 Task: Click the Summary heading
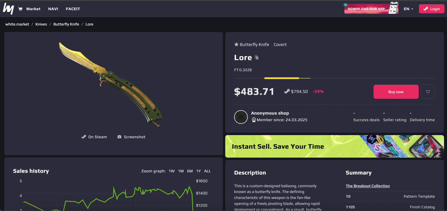(359, 173)
